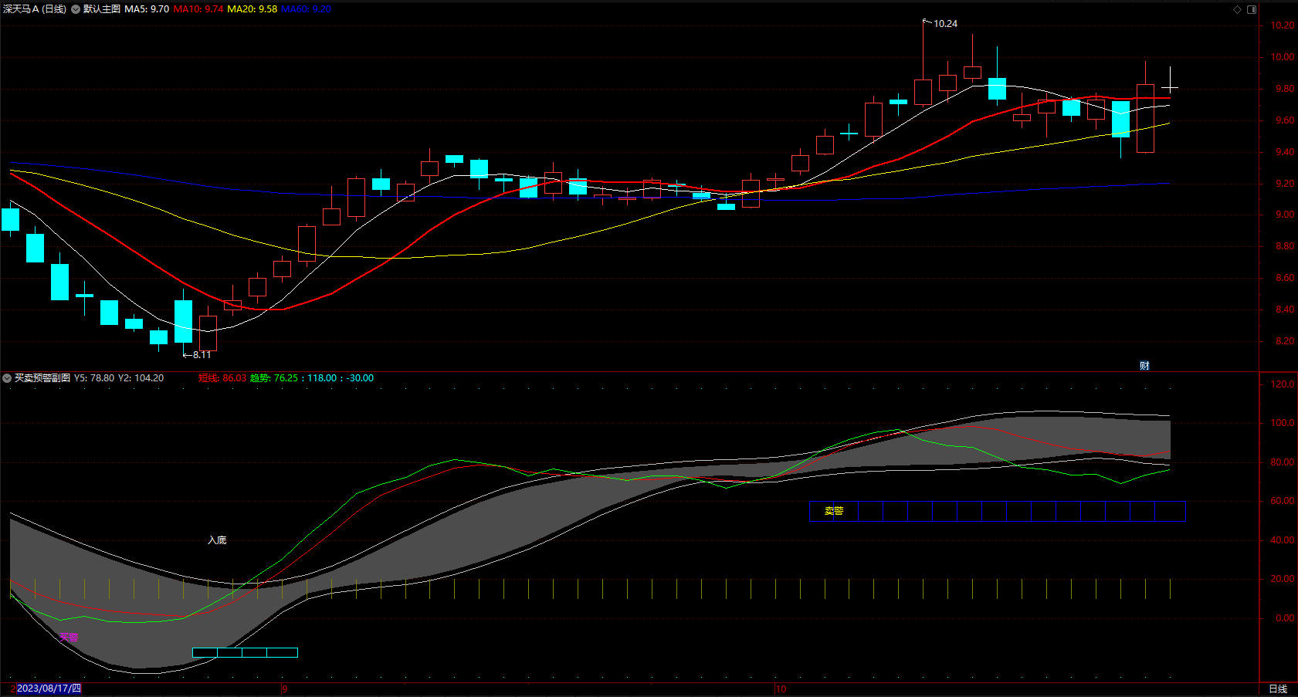Click the Y2: 104.20 indicator value
The height and width of the screenshot is (697, 1298).
141,378
